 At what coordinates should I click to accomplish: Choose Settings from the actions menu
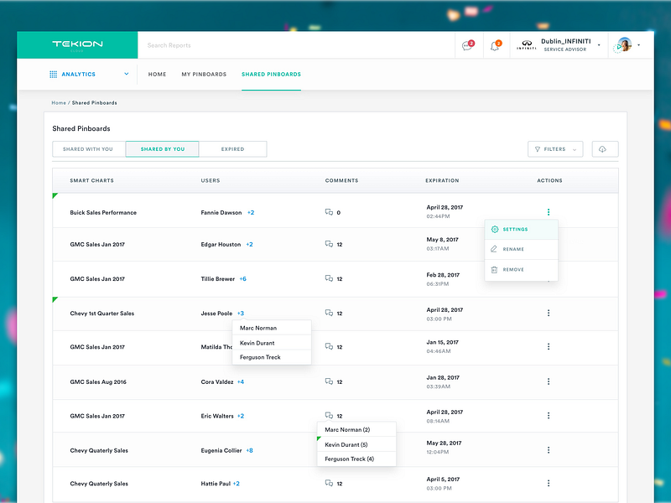521,230
